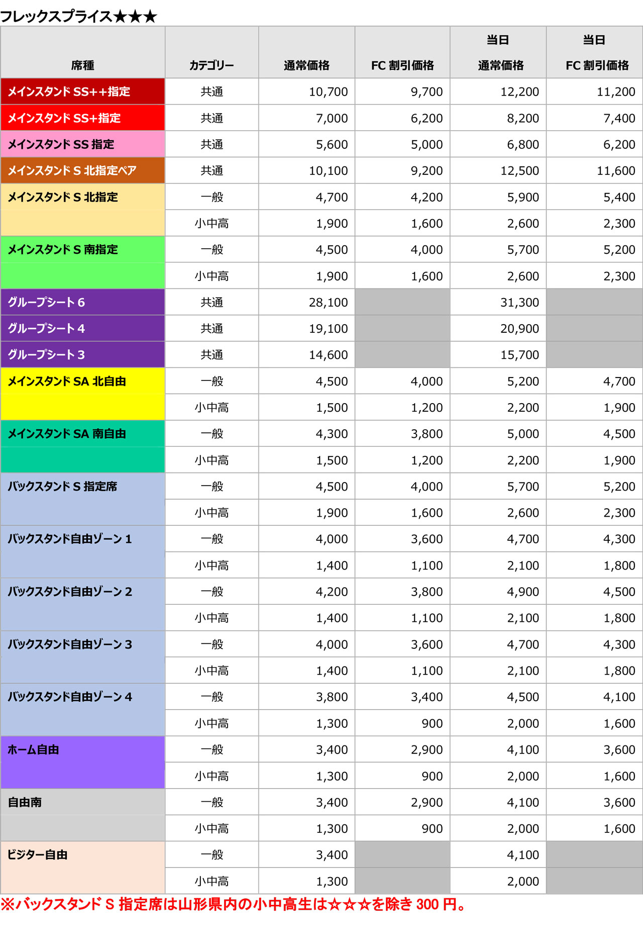Click the フレックスプライス★★★ title
This screenshot has height=949, width=643.
[79, 16]
